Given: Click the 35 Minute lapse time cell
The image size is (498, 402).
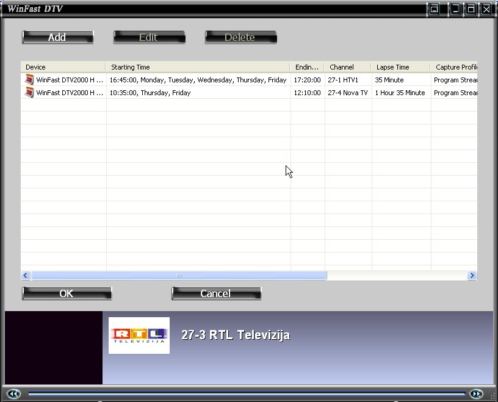Looking at the screenshot, I should (x=389, y=80).
